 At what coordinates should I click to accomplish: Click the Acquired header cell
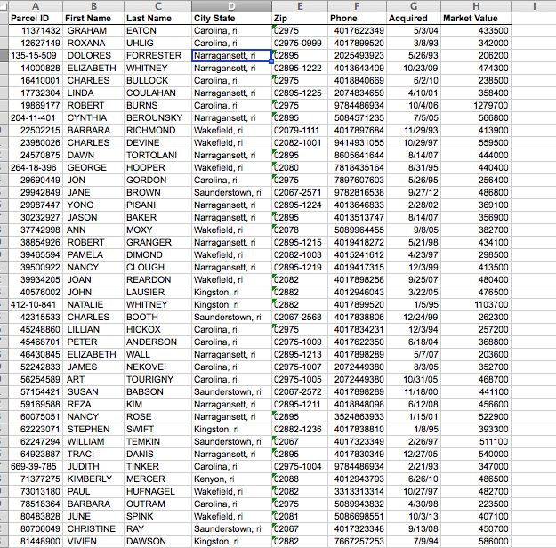tap(414, 19)
